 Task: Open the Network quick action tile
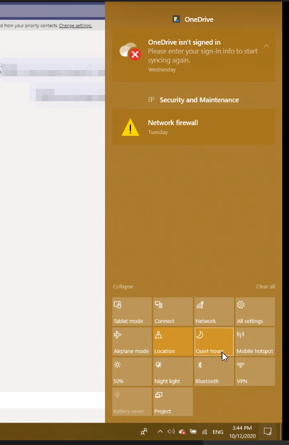pyautogui.click(x=214, y=312)
